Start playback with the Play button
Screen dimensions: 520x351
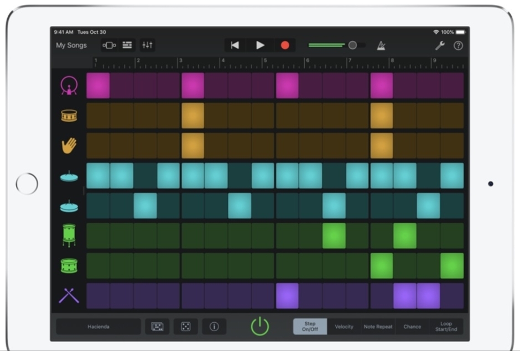(260, 45)
